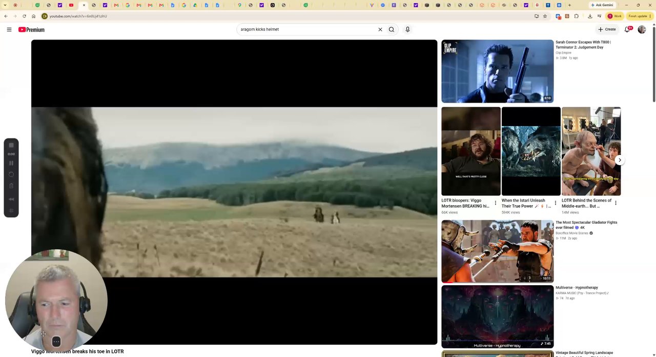Open the Multiverse Hypnotherapy thumbnail

[x=497, y=316]
